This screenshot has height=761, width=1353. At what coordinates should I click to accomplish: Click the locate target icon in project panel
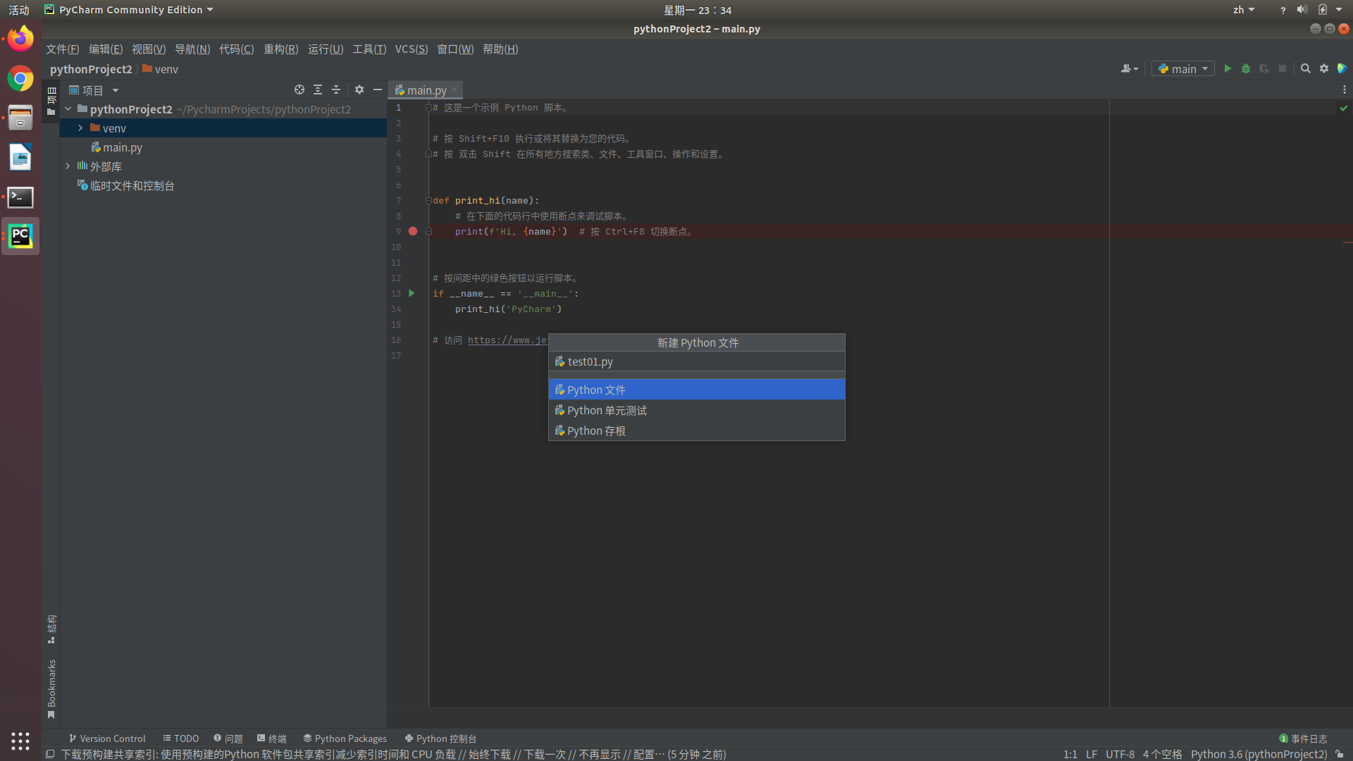(x=299, y=89)
